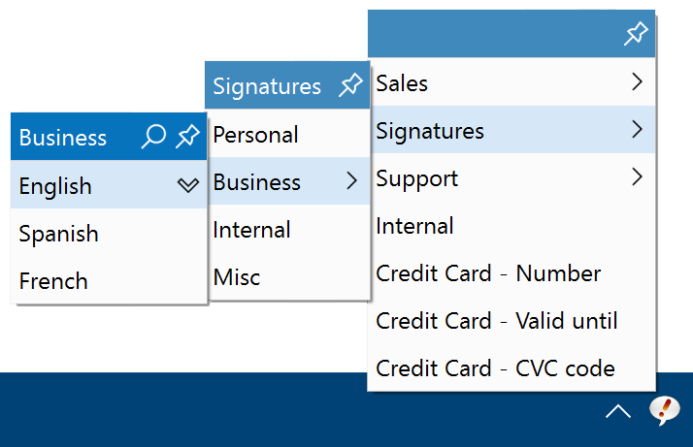Image resolution: width=693 pixels, height=447 pixels.
Task: Open the Business submenu chevron in Signatures
Action: [351, 180]
